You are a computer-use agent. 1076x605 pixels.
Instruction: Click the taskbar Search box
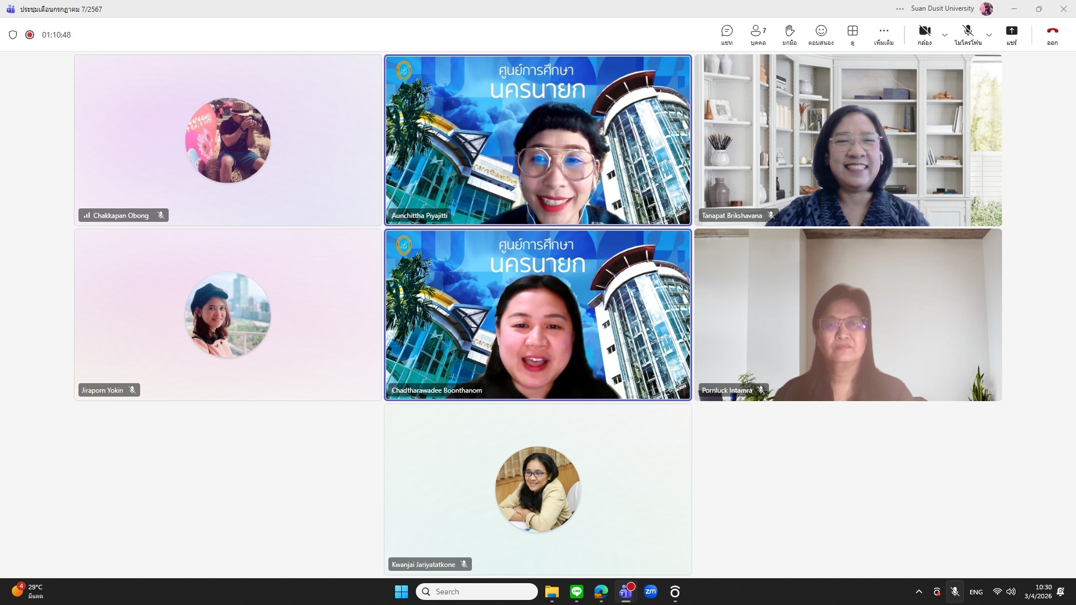477,592
